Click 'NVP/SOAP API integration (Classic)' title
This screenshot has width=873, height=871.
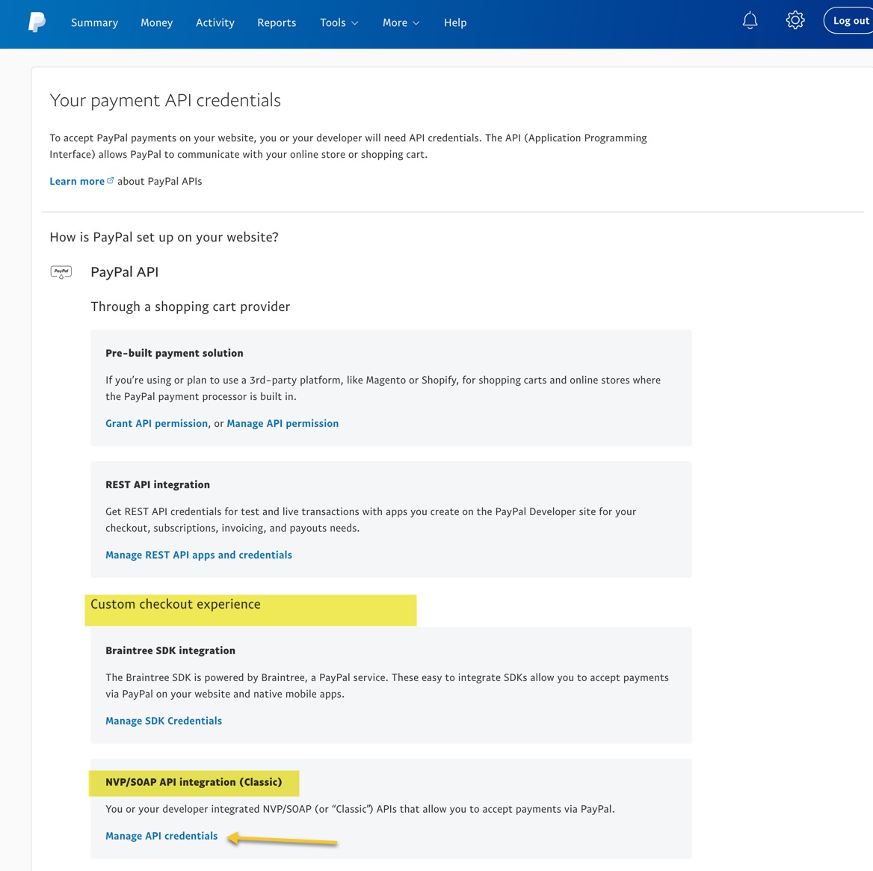tap(194, 782)
